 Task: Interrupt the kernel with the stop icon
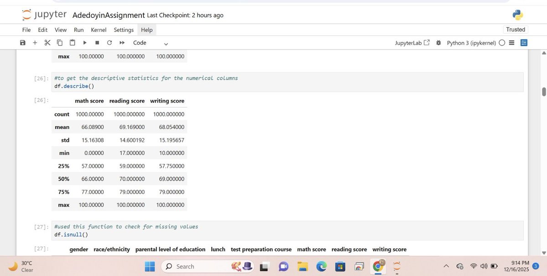point(97,42)
